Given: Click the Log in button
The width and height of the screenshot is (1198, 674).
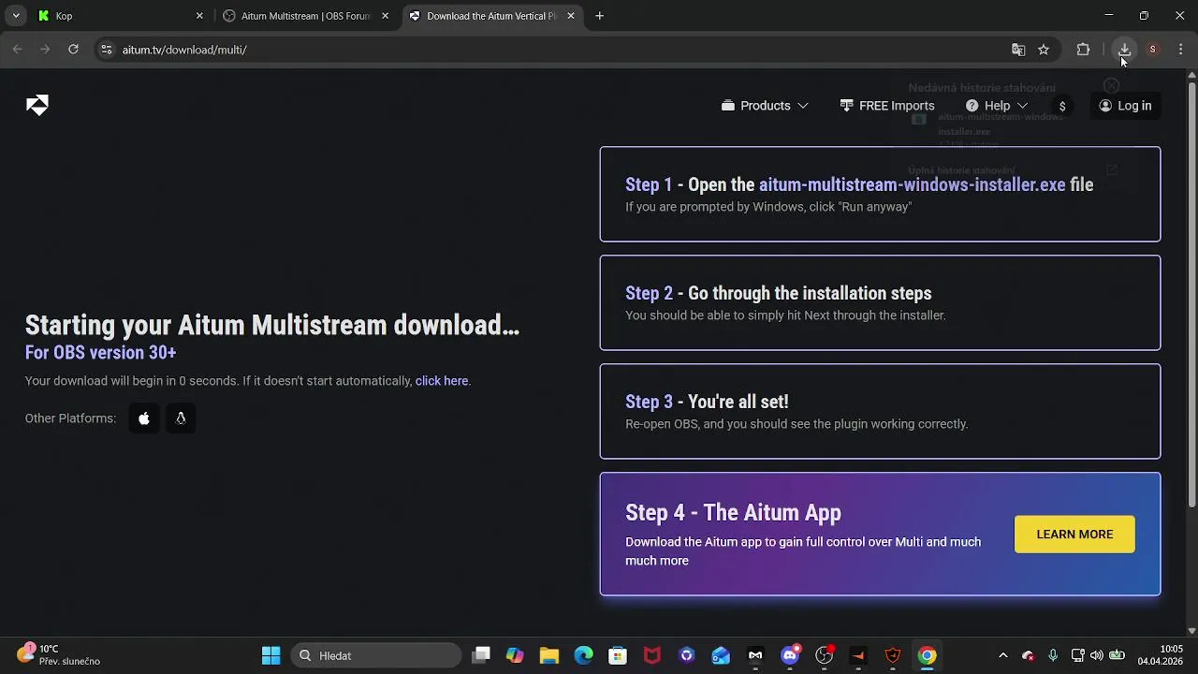Looking at the screenshot, I should coord(1125,106).
